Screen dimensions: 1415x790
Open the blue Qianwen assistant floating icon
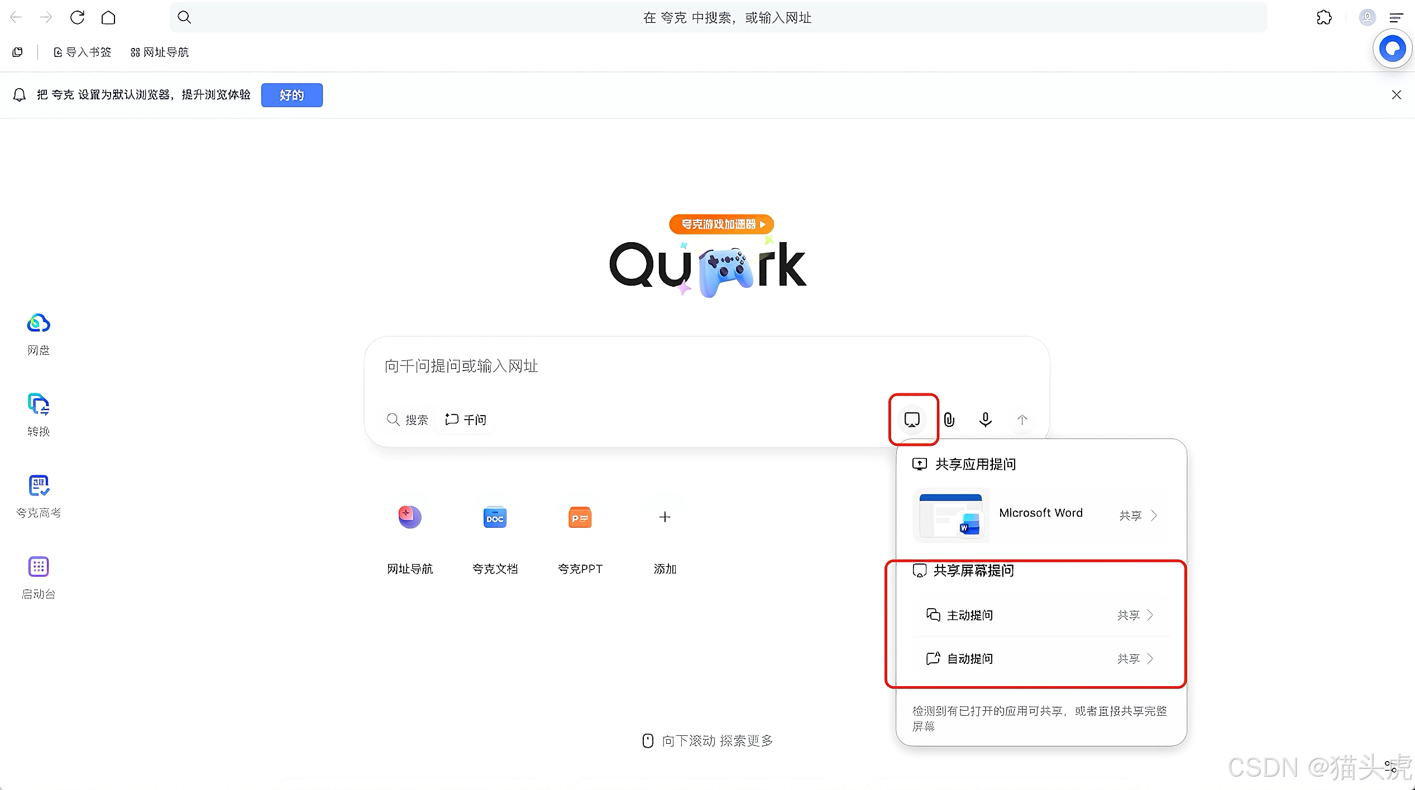[x=1392, y=49]
